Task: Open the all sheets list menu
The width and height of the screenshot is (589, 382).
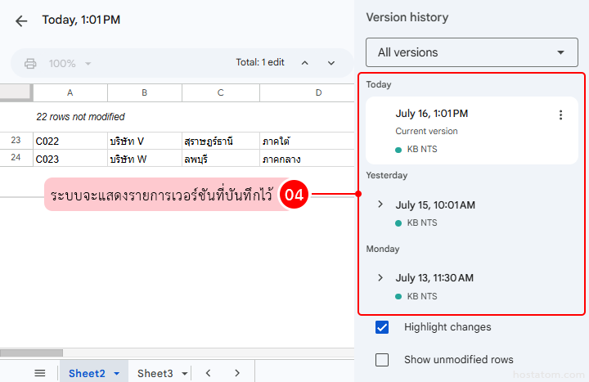Action: (40, 373)
